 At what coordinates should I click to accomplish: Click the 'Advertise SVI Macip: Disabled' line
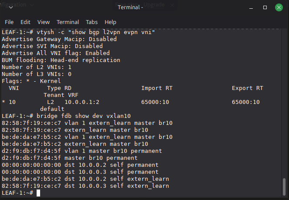(52, 46)
